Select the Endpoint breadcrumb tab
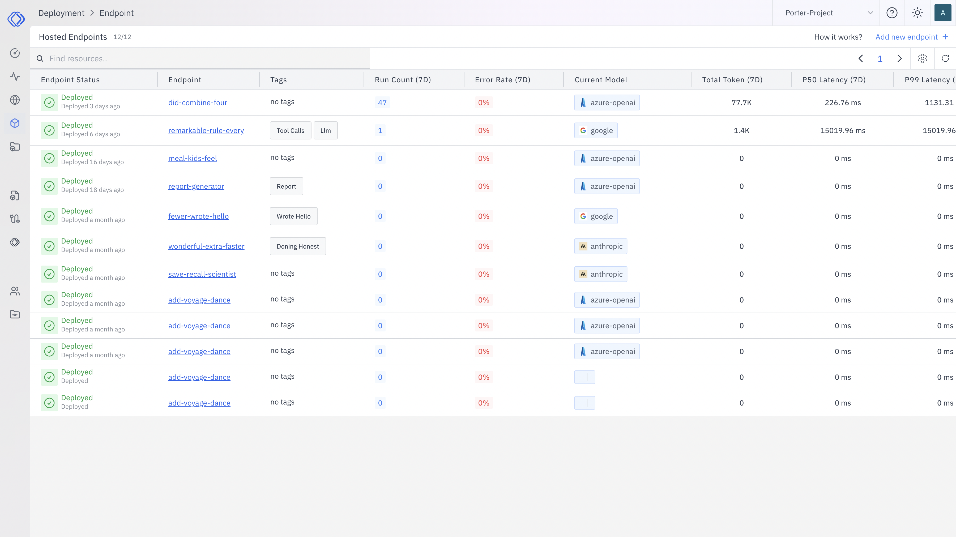Screen dimensions: 956x537 point(117,13)
